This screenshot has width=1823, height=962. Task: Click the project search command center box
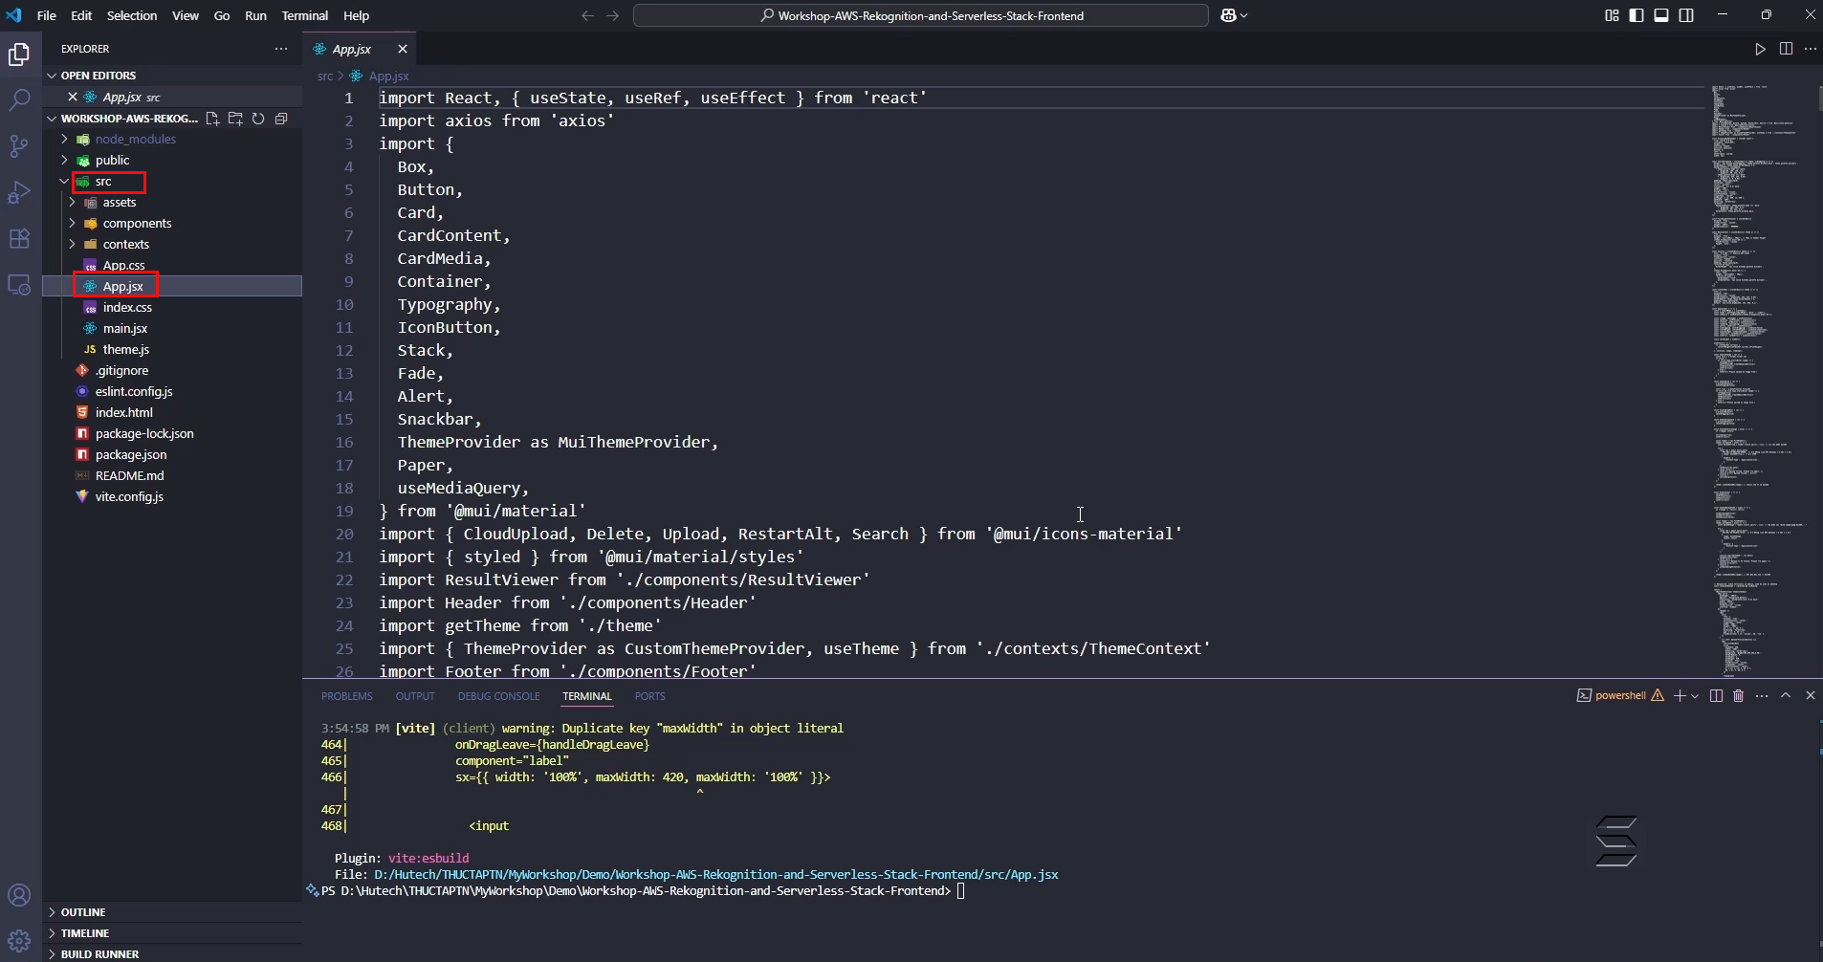(920, 15)
